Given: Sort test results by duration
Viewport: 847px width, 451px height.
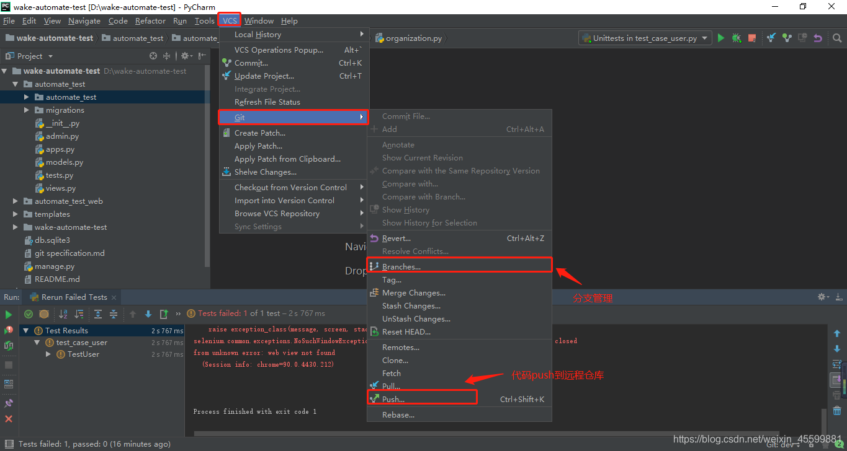Looking at the screenshot, I should click(x=78, y=314).
